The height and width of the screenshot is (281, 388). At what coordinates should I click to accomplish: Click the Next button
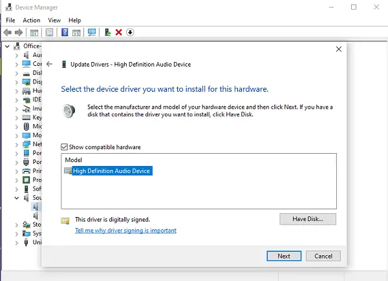coord(284,256)
